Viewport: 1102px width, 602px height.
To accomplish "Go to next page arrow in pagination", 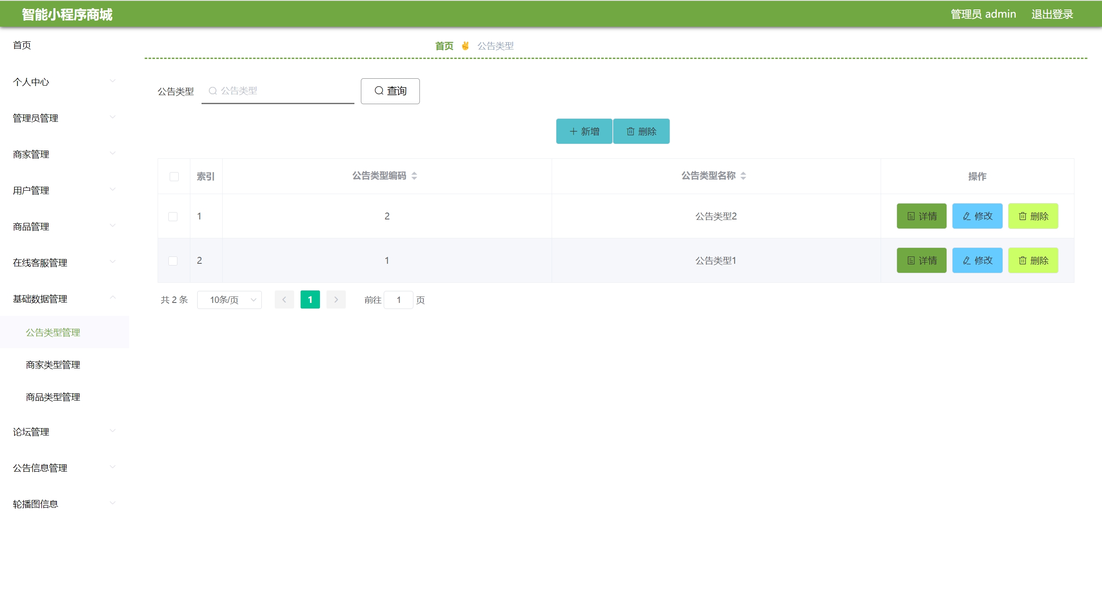I will (x=336, y=300).
